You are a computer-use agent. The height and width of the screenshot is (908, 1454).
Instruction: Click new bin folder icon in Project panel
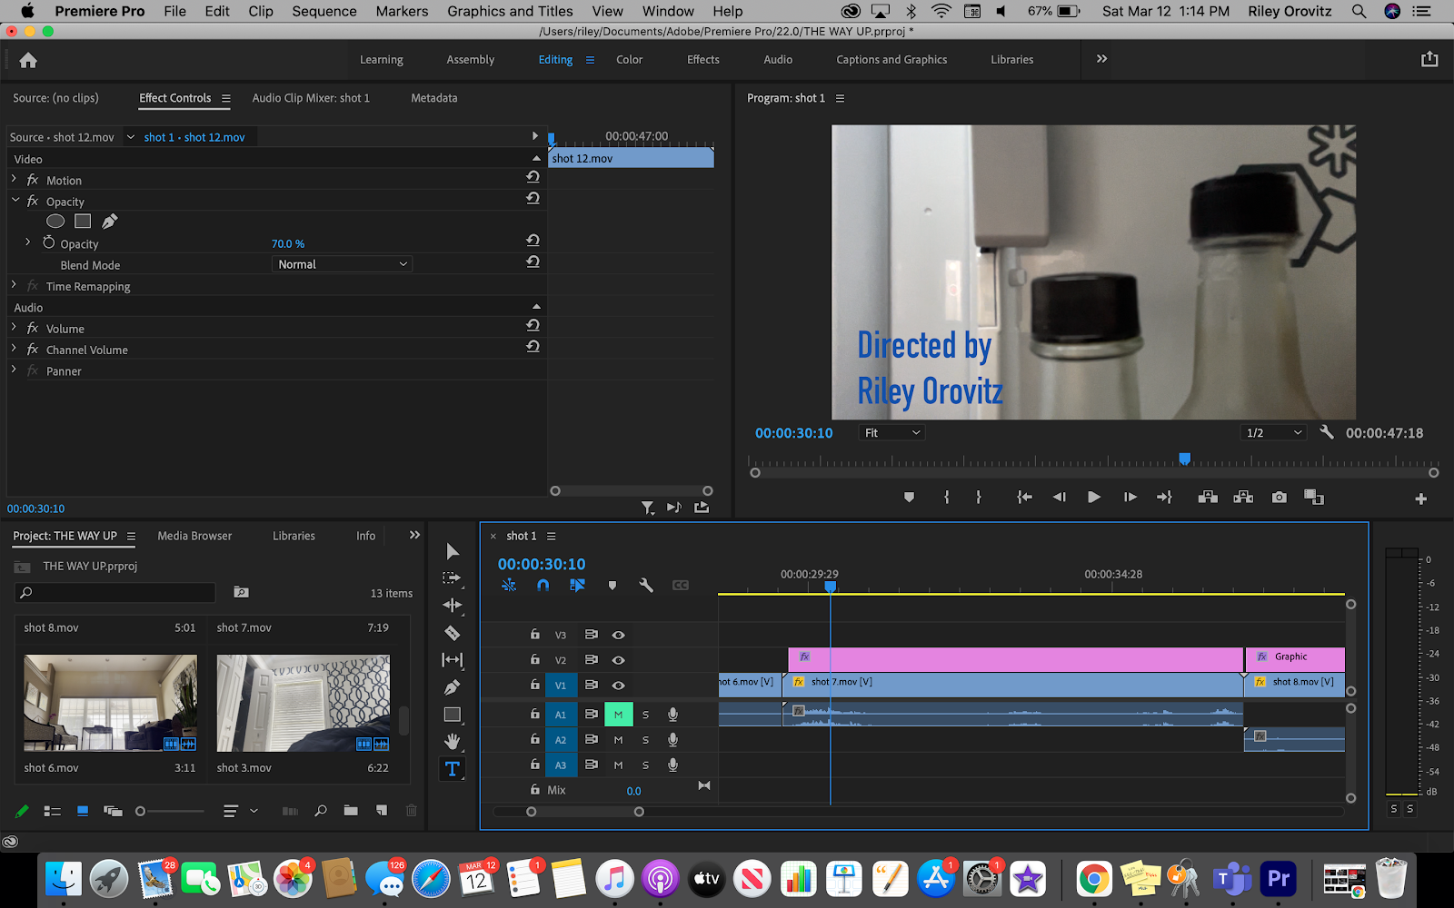point(351,811)
